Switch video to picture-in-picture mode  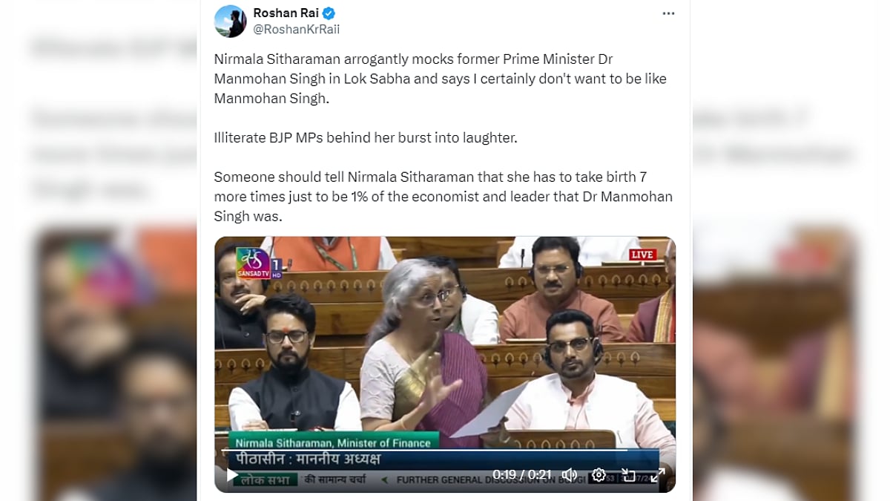(628, 475)
